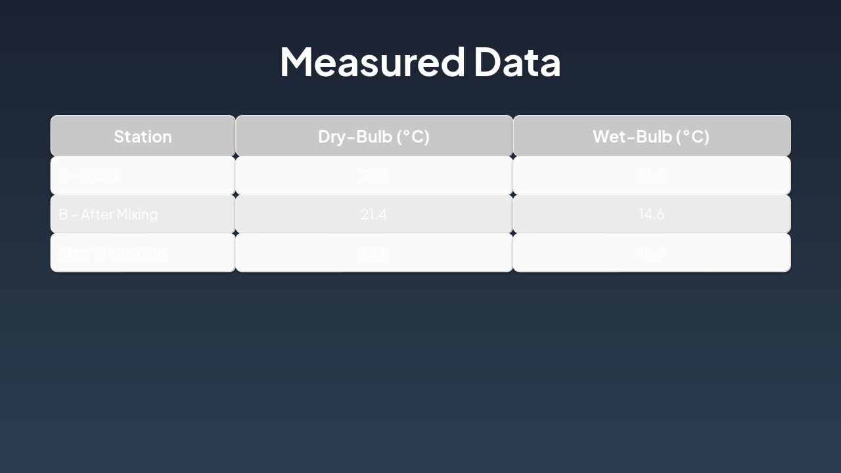Screen dimensions: 841x473
Task: Click the '(°C)' unit beside Dry-Bulb
Action: click(413, 136)
